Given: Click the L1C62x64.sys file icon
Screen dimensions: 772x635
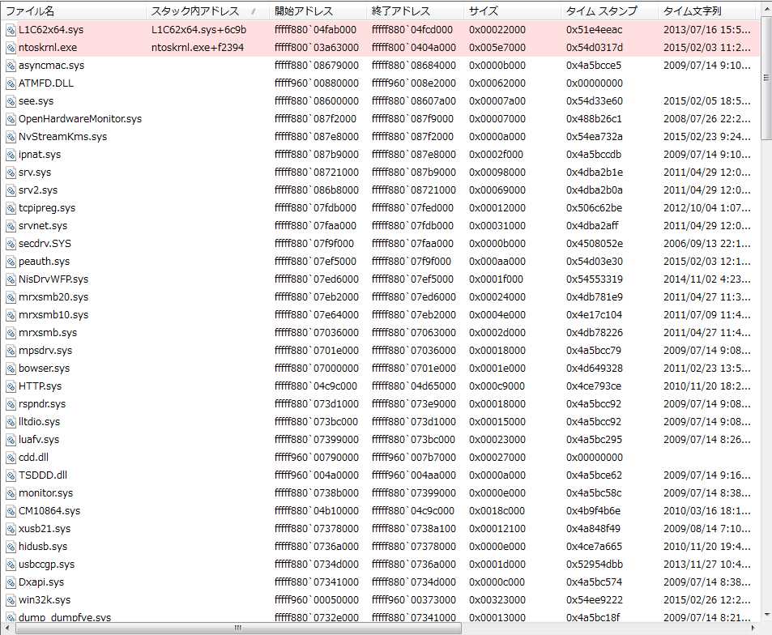Looking at the screenshot, I should 11,30.
